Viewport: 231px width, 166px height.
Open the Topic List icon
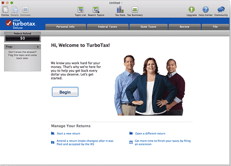click(80, 10)
